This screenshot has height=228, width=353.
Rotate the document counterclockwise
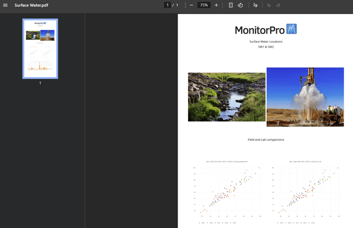coord(240,5)
